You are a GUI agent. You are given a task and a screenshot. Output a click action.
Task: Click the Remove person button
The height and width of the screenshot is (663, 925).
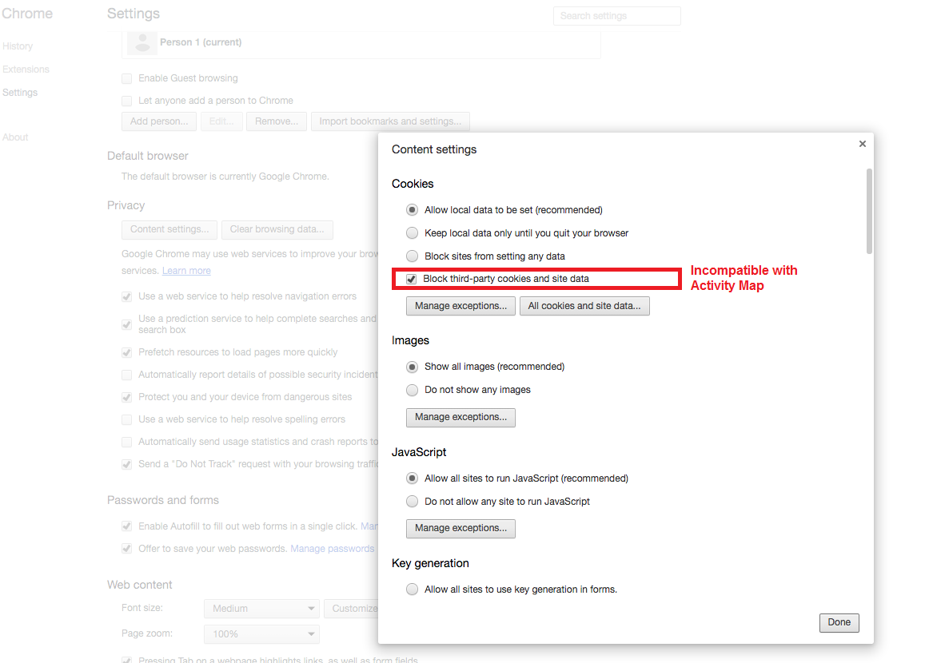(x=277, y=121)
